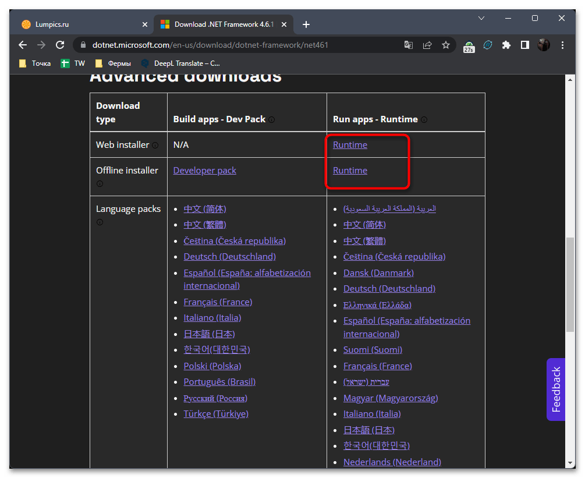Reload the current page
This screenshot has width=585, height=478.
(x=60, y=45)
